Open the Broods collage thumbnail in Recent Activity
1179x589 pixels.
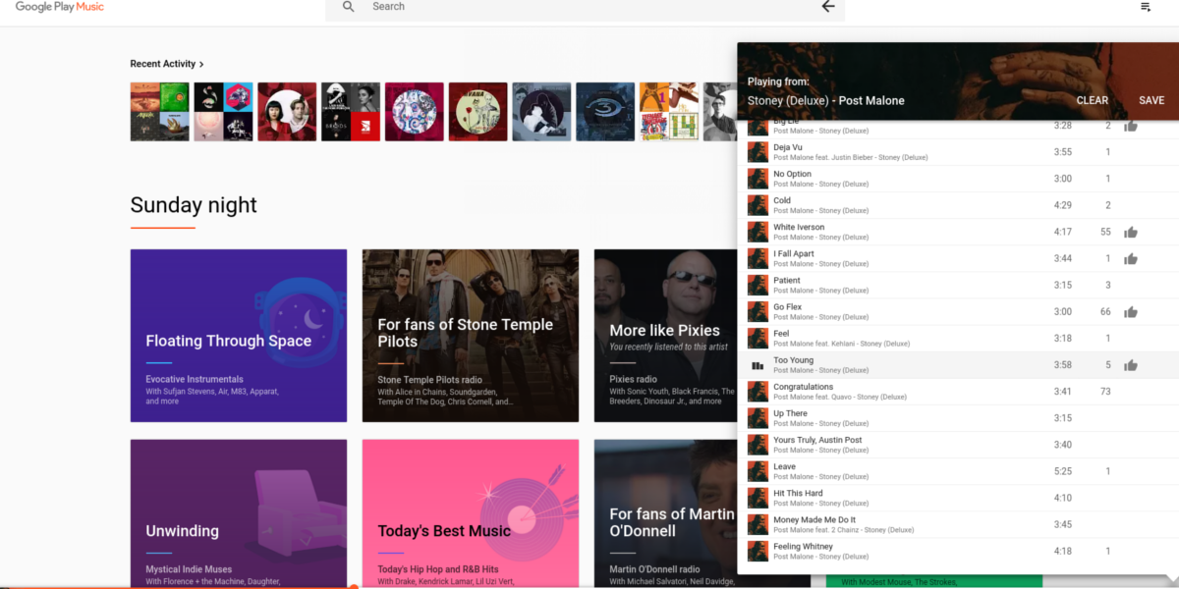coord(351,112)
